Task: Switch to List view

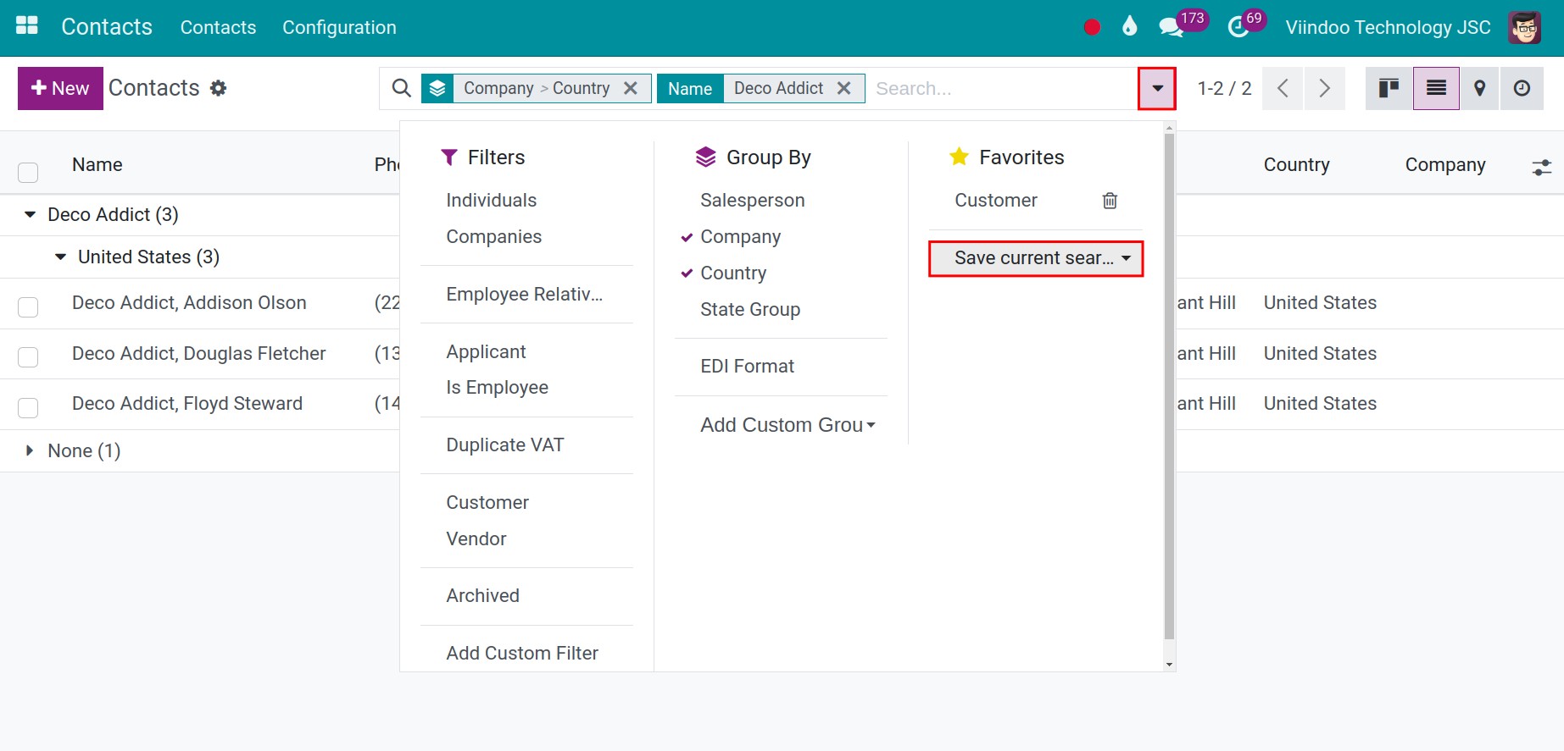Action: tap(1436, 88)
